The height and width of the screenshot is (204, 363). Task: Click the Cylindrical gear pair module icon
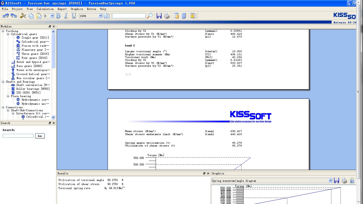pos(18,42)
